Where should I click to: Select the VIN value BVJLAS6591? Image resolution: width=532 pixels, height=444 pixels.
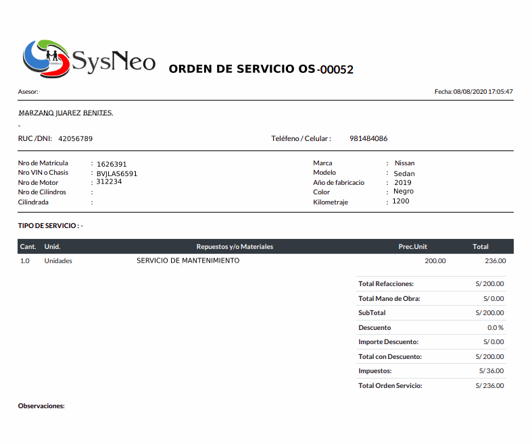click(x=117, y=173)
